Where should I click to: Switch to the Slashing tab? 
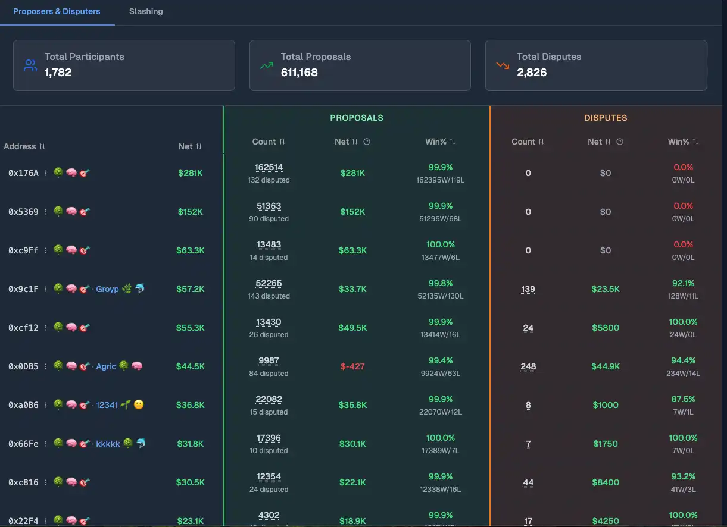[x=146, y=11]
